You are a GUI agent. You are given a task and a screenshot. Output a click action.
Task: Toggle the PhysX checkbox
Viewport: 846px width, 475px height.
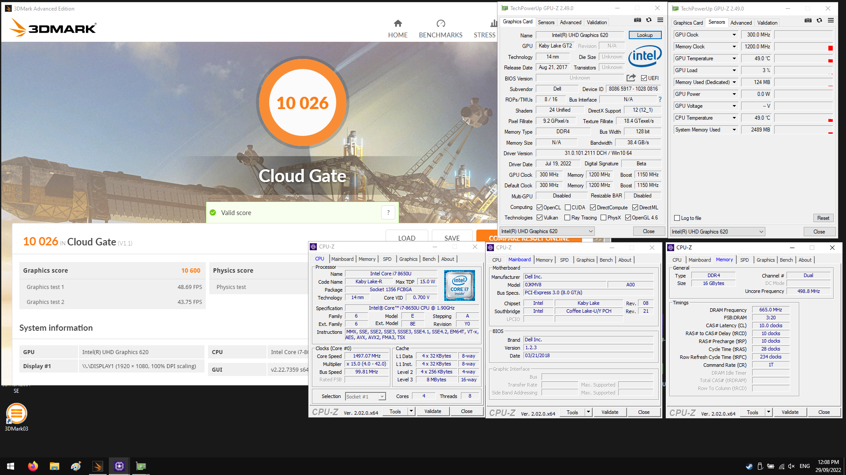click(603, 218)
